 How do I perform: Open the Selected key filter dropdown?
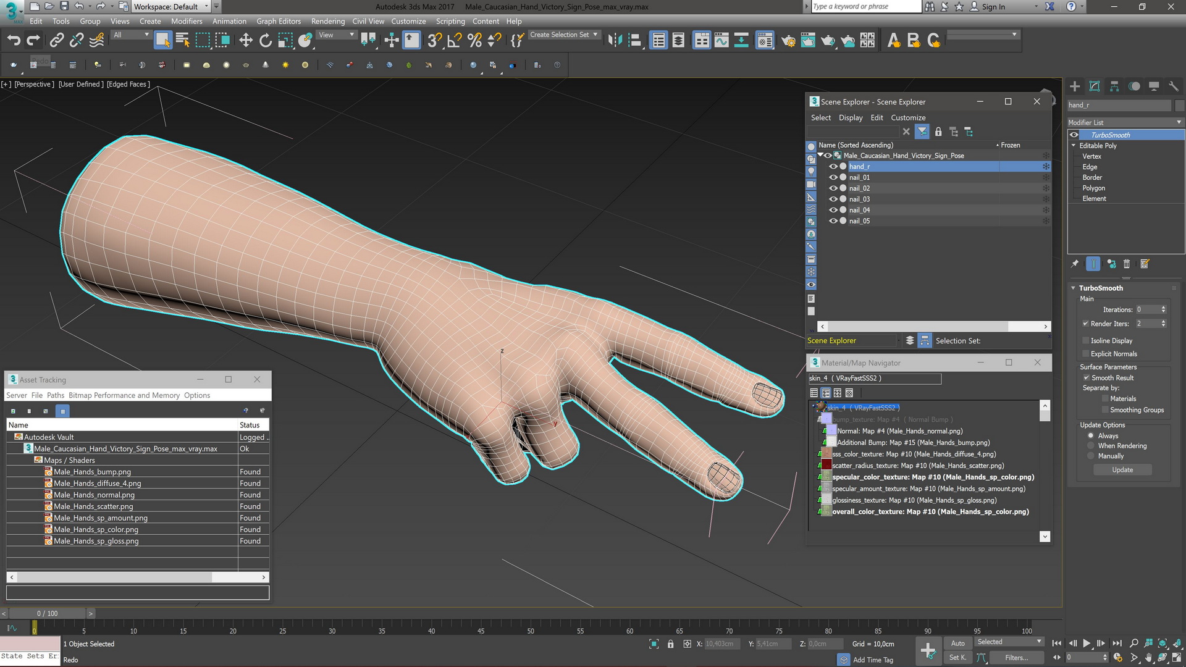[1009, 642]
